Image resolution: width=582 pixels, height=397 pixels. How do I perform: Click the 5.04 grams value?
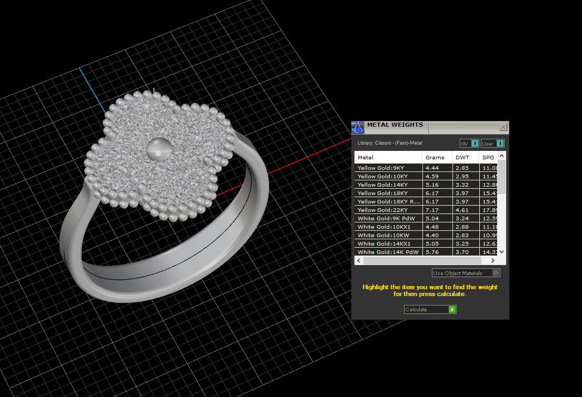[432, 218]
